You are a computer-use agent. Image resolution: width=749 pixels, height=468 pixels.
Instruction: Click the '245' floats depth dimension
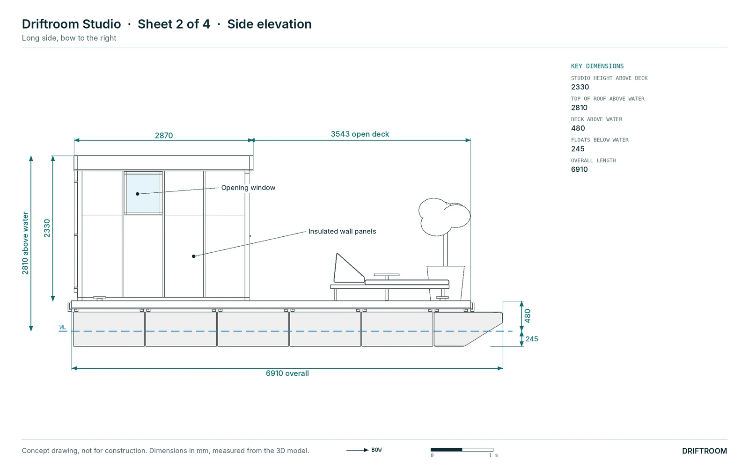pyautogui.click(x=532, y=339)
